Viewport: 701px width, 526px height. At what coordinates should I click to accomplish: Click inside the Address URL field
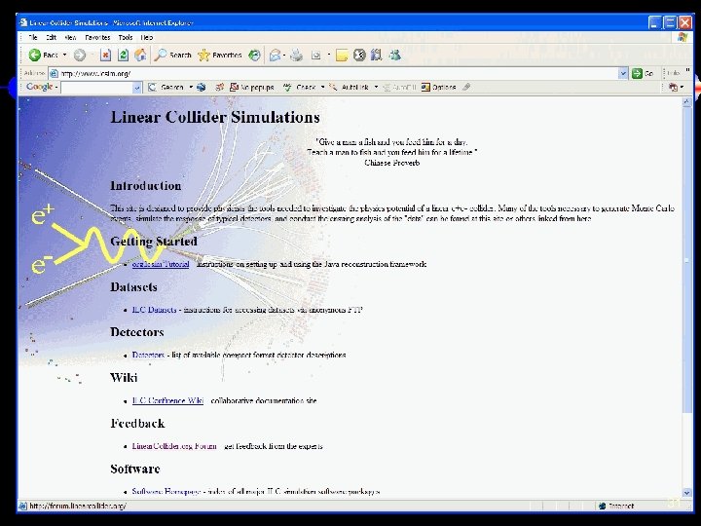pos(338,73)
